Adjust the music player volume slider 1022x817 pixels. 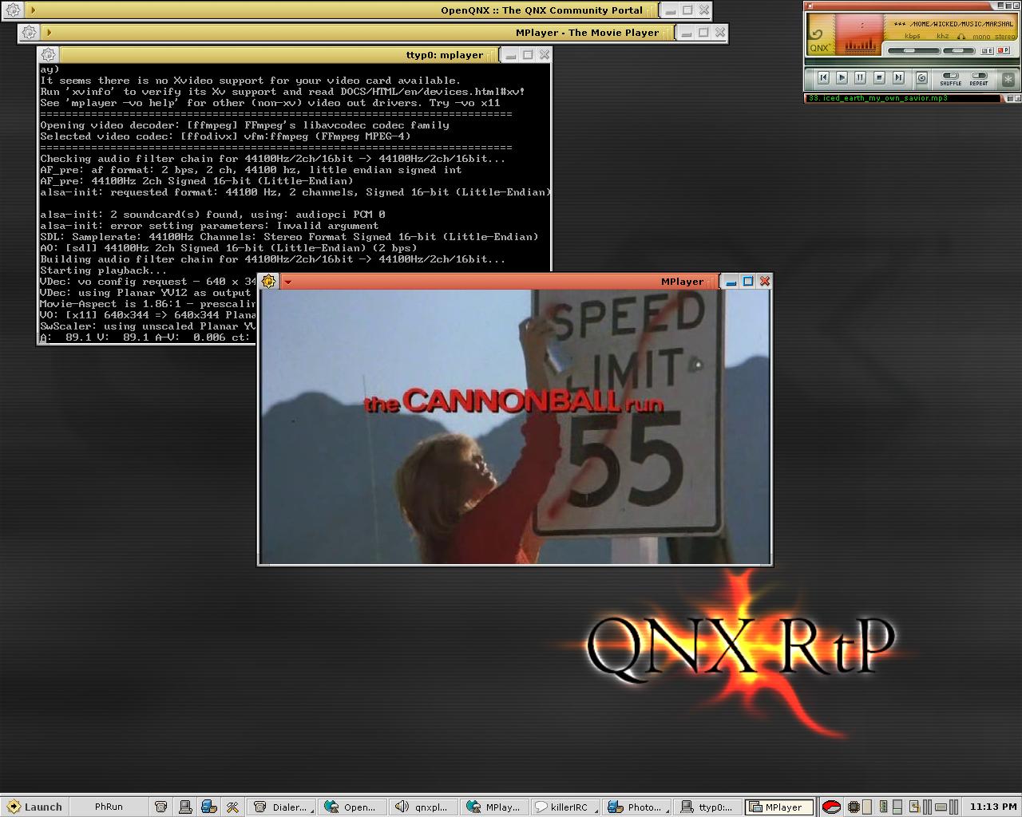pos(909,50)
